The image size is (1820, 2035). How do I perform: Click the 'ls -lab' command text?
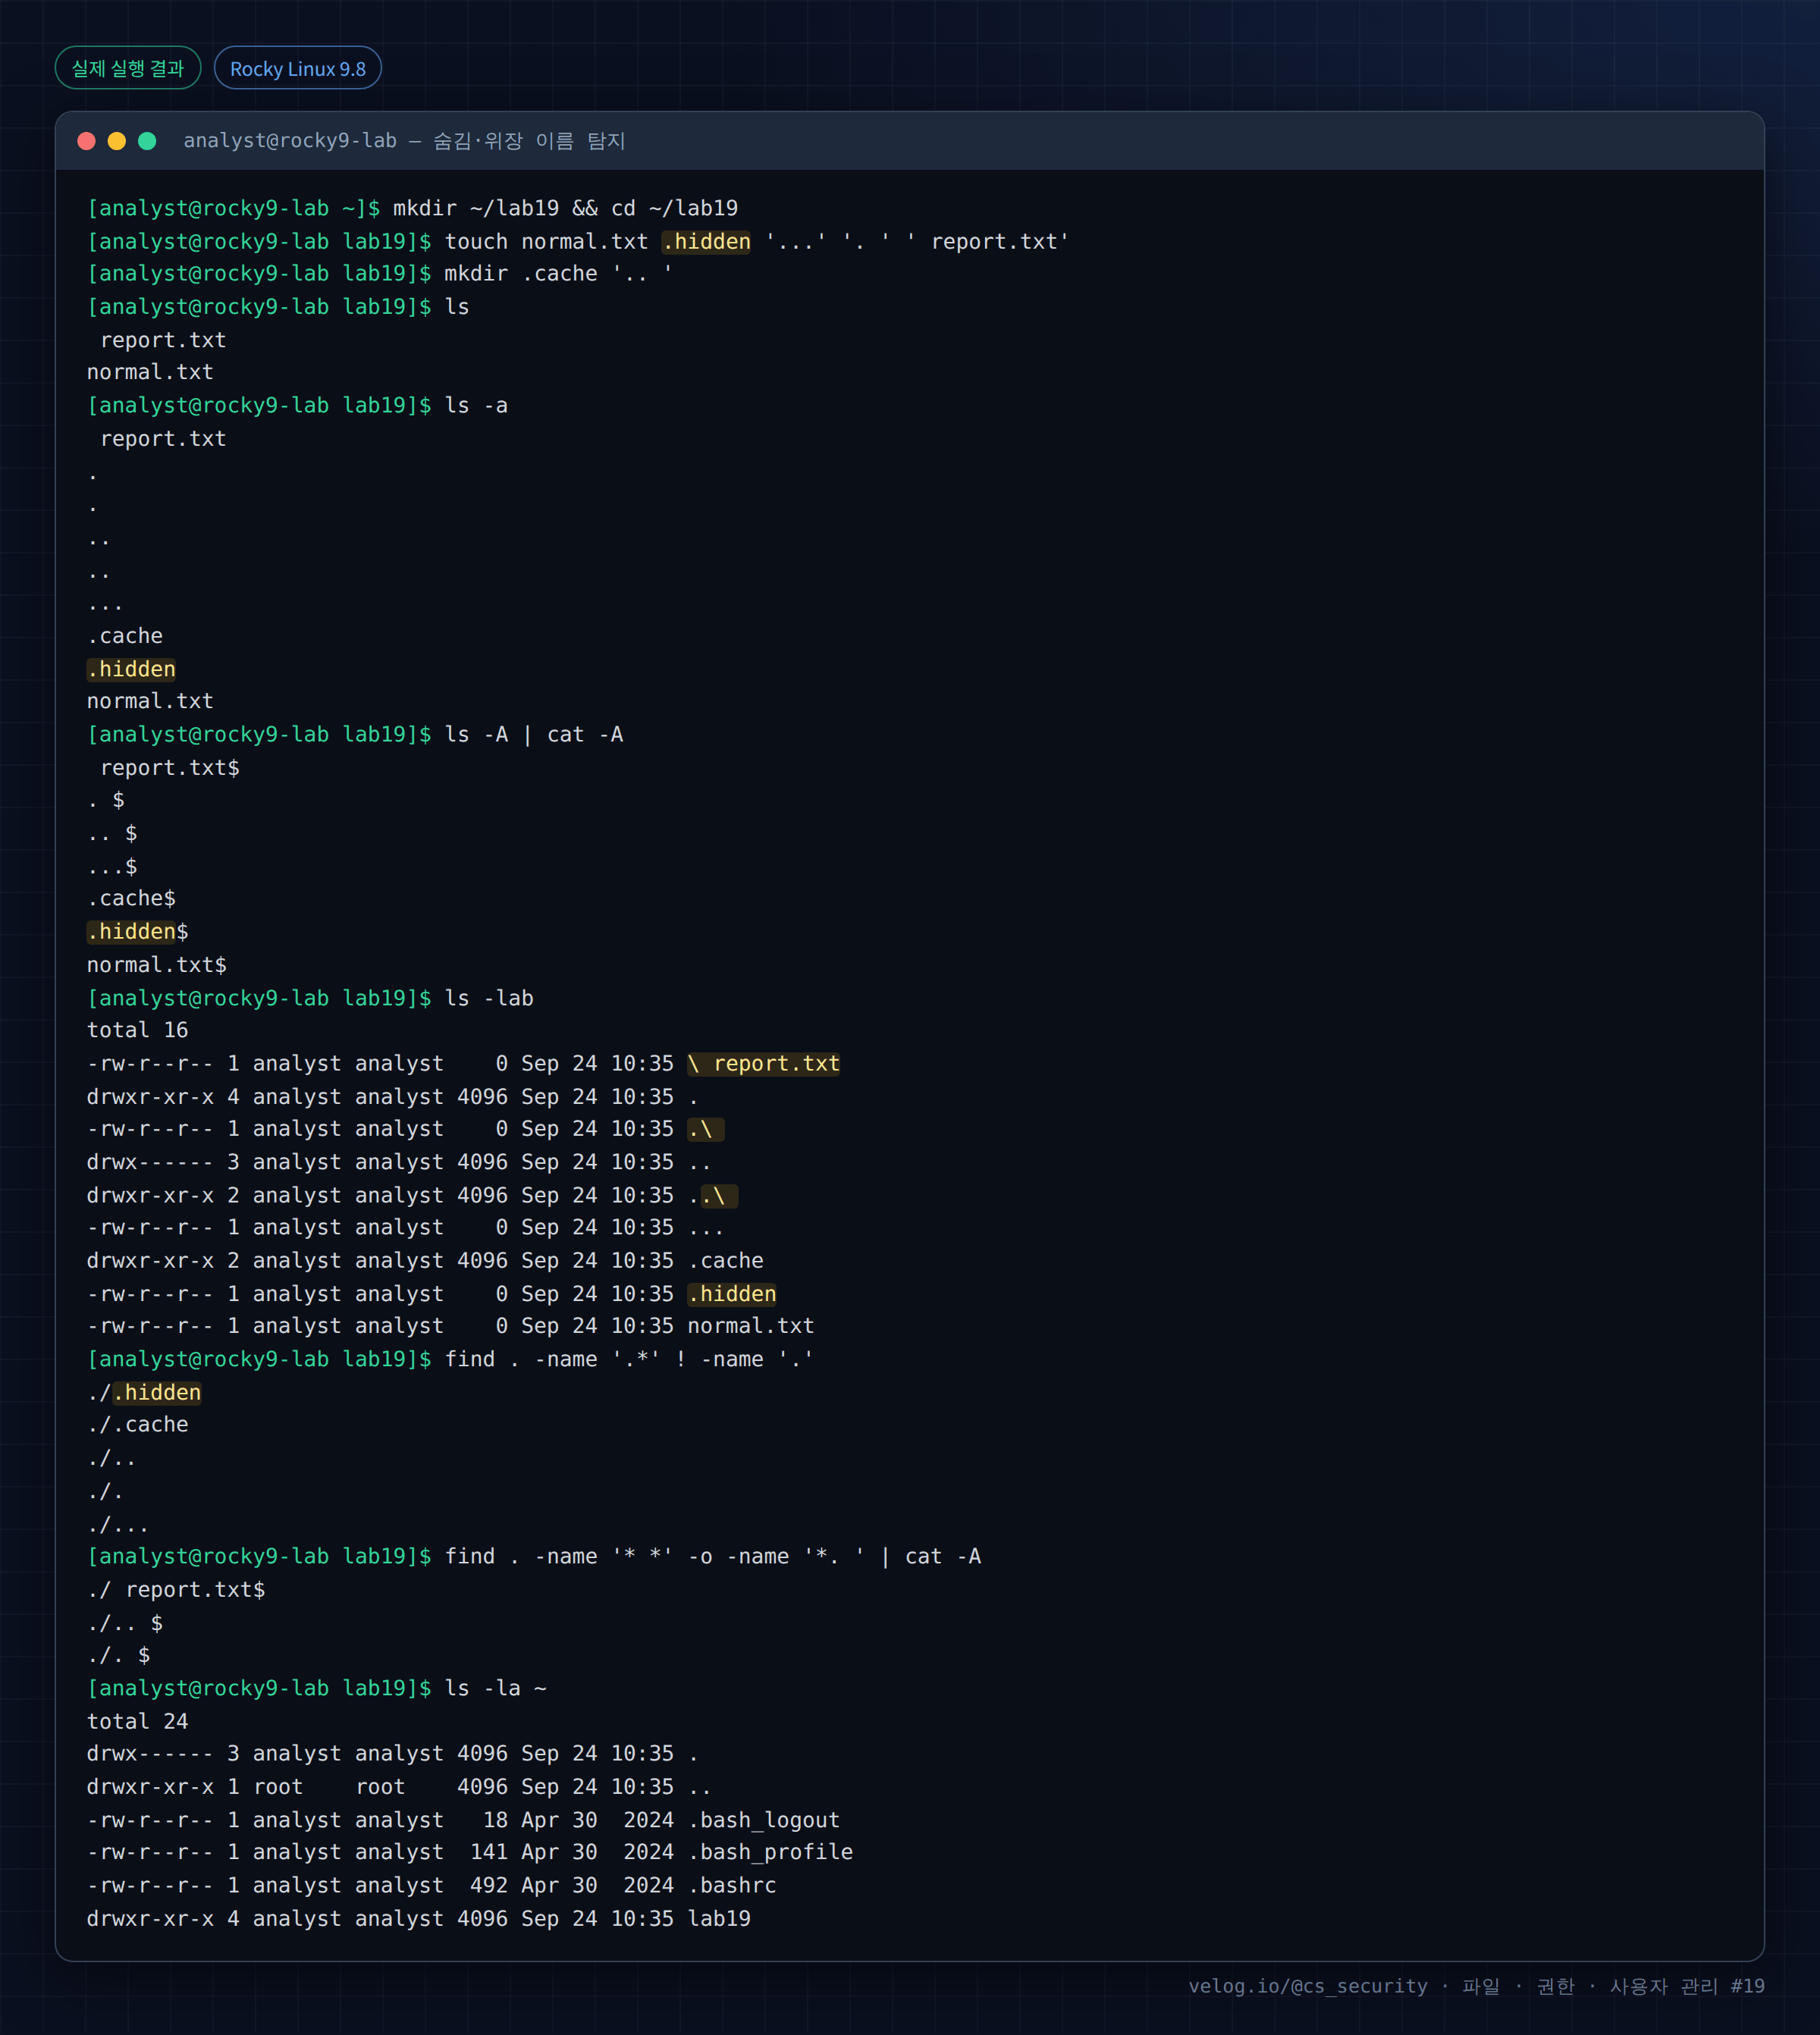[489, 998]
